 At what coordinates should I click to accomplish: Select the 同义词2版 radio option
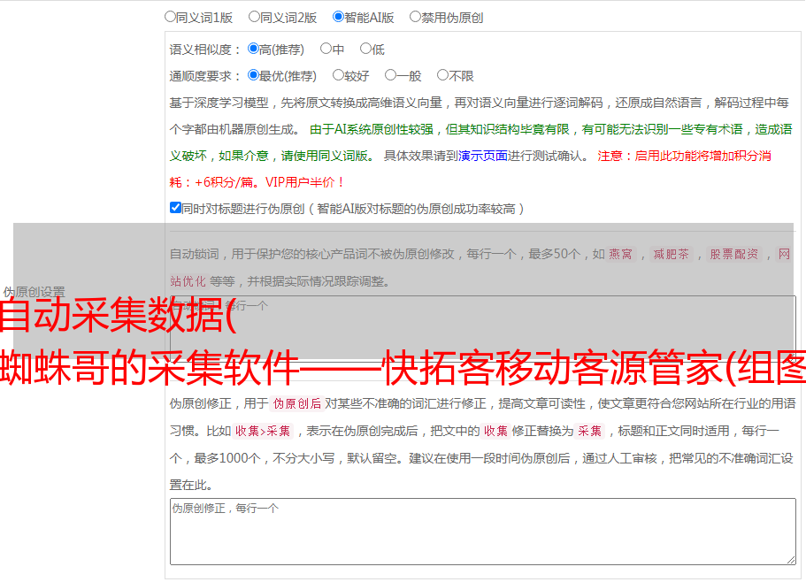coord(254,17)
